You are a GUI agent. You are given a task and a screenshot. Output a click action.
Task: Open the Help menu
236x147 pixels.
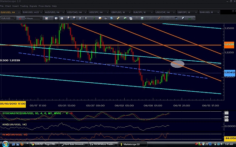pos(54,6)
